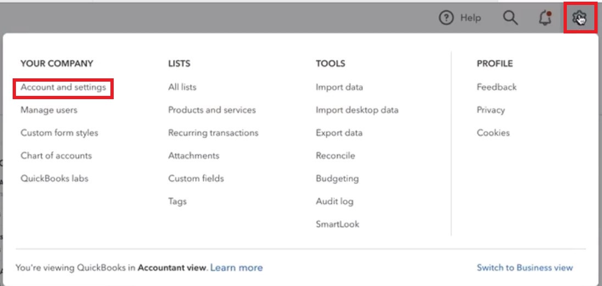
Task: Open the notifications bell icon
Action: coord(545,18)
